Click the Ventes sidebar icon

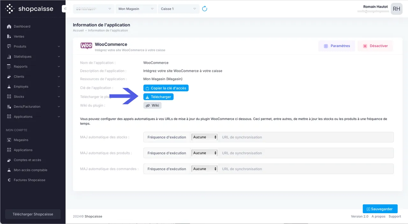(x=9, y=36)
